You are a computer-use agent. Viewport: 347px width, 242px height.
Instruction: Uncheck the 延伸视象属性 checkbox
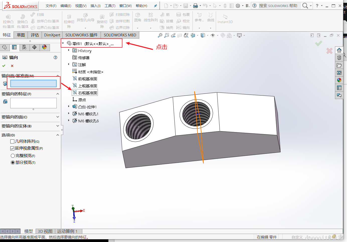(12, 148)
